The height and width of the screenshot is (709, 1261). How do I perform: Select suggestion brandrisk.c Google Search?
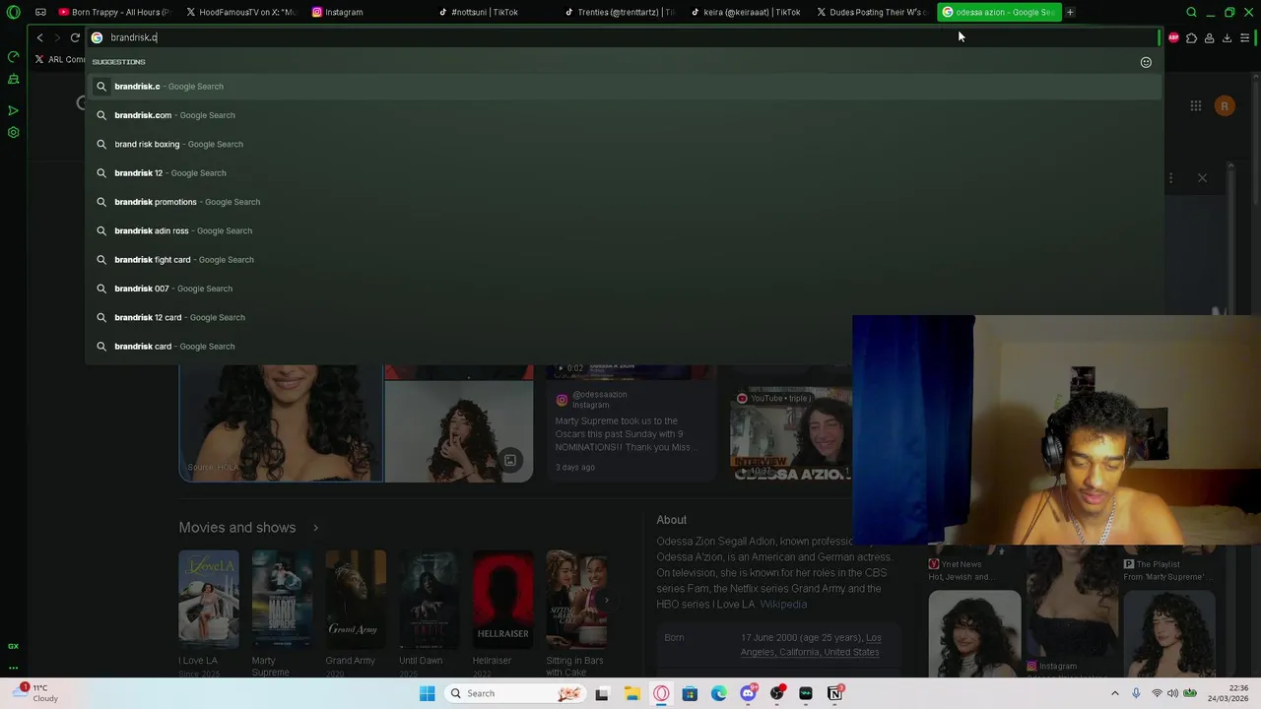[623, 87]
